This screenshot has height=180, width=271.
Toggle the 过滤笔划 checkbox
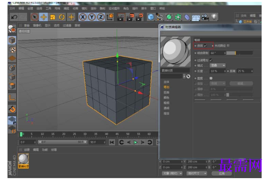coord(211,60)
